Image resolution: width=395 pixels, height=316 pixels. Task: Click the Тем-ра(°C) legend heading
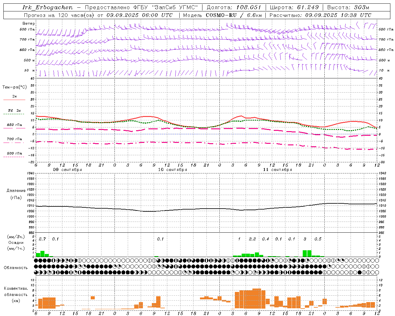tap(15, 87)
